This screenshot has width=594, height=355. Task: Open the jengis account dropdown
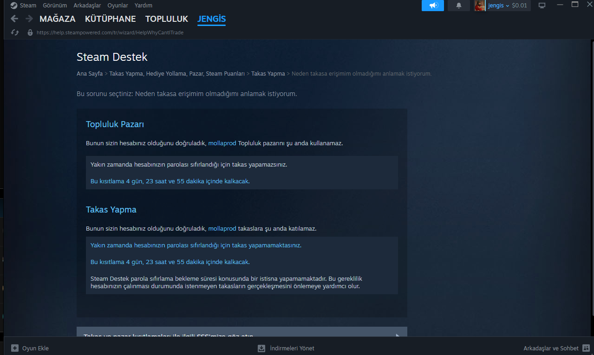(x=499, y=6)
